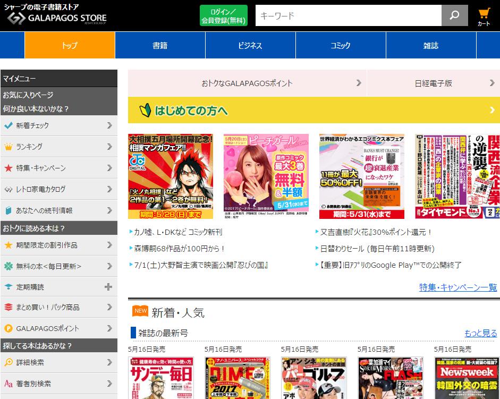Open the 無料の本<毎日更新> sidebar item
This screenshot has height=399, width=500.
click(59, 266)
